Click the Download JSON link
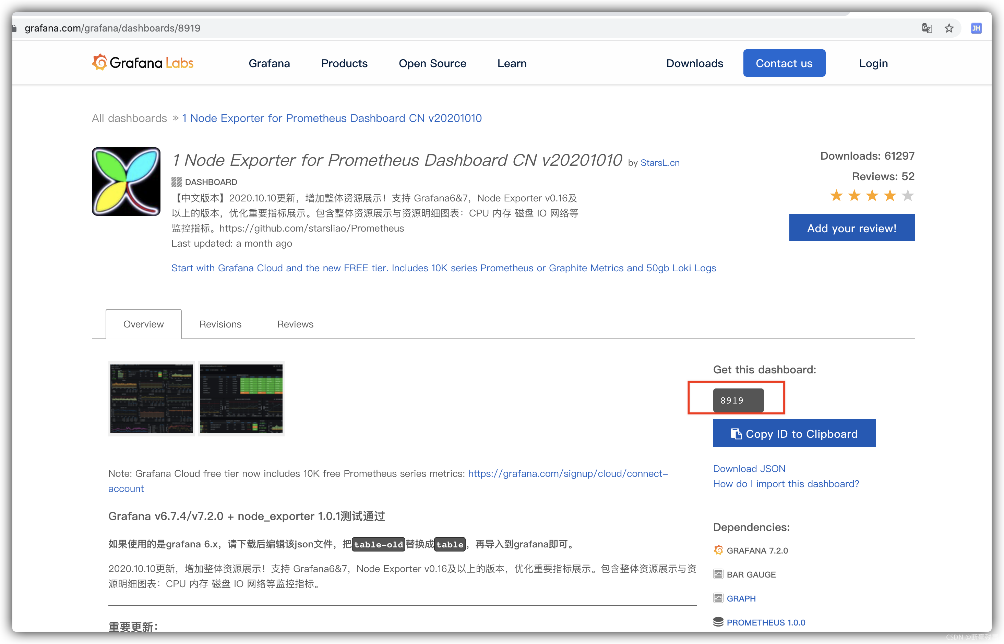Screen dimensions: 1004x644 749,469
